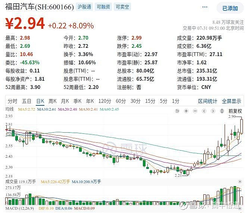Switch to the 15分 chart tab
247x213 pixels.
150,101
